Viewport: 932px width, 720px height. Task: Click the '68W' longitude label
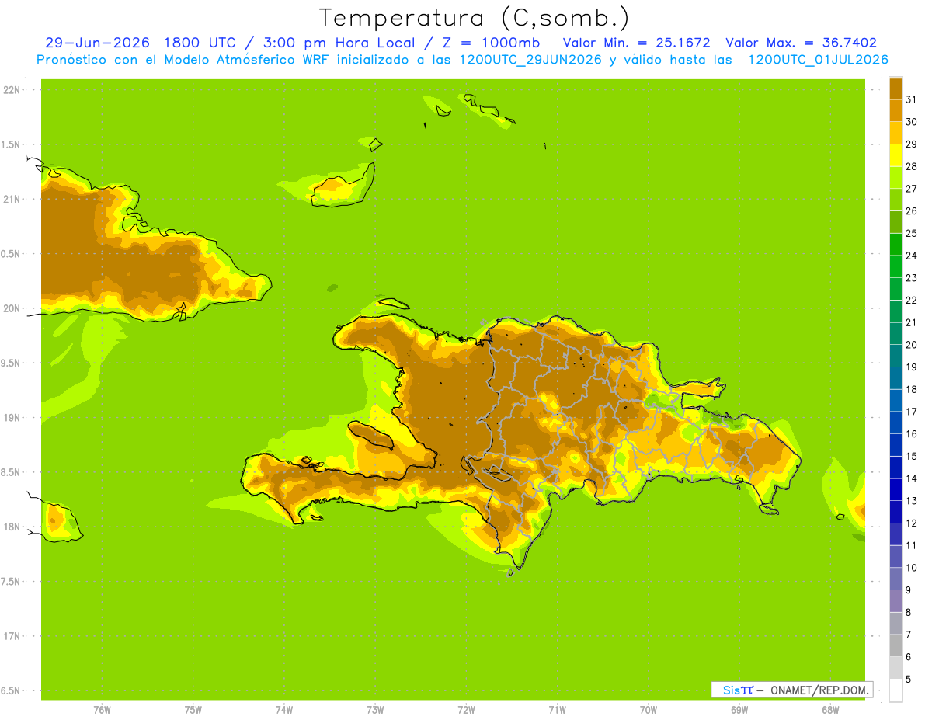(830, 710)
